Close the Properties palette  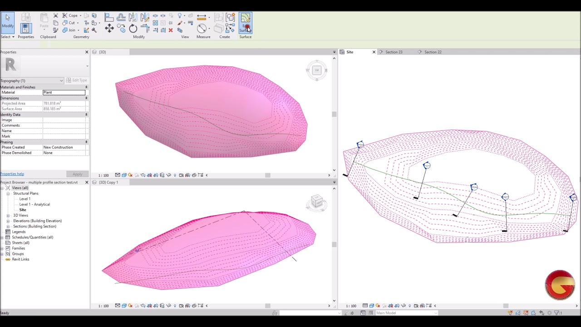[x=87, y=52]
